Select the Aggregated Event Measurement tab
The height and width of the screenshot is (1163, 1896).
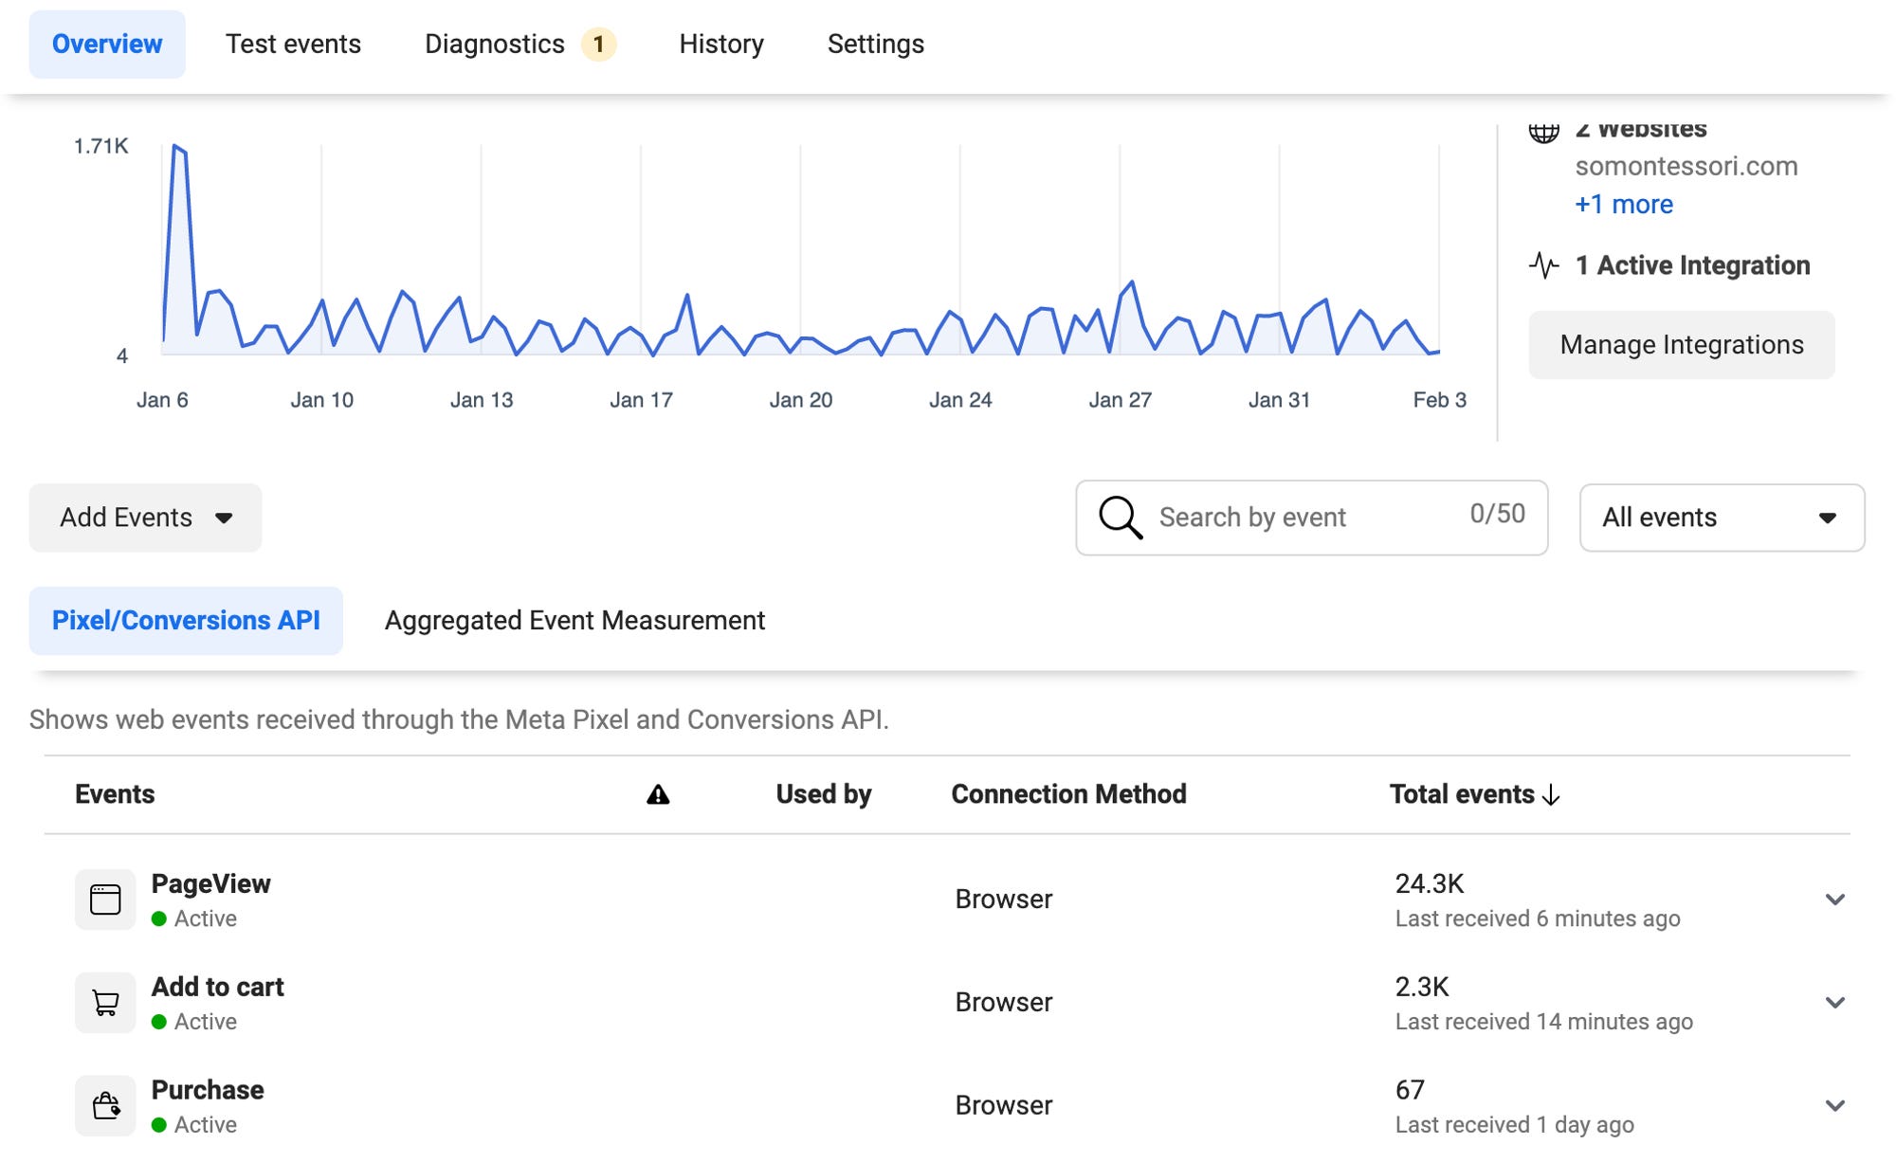pyautogui.click(x=574, y=621)
